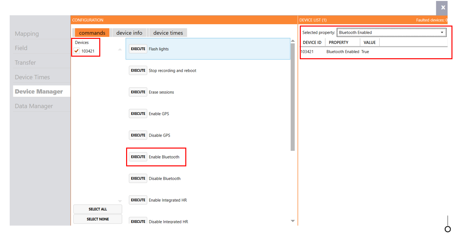Sort by the VALUE column header

pyautogui.click(x=370, y=42)
